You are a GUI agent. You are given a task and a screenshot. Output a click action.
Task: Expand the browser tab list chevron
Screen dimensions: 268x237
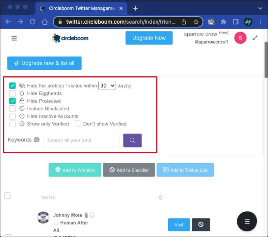[x=260, y=9]
